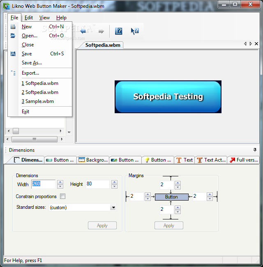The height and width of the screenshot is (267, 263).
Task: Pin the Dimensions panel with pushpin icon
Action: click(255, 150)
